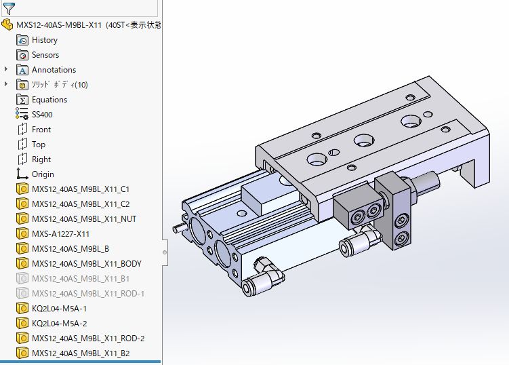Viewport: 509px width, 365px height.
Task: Select MXS12_40AS_M9BL_X11_C1 text
Action: (81, 189)
